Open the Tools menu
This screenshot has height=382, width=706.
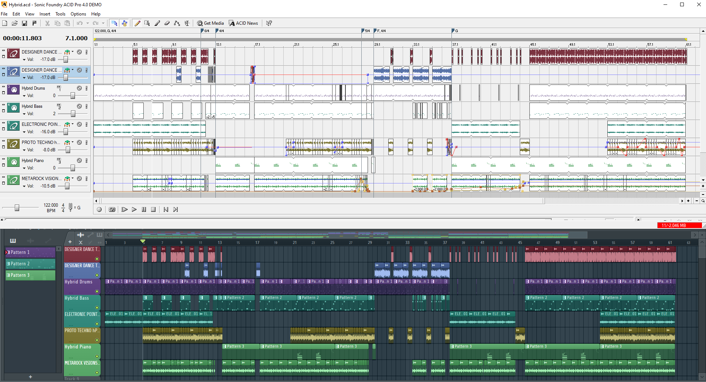61,14
